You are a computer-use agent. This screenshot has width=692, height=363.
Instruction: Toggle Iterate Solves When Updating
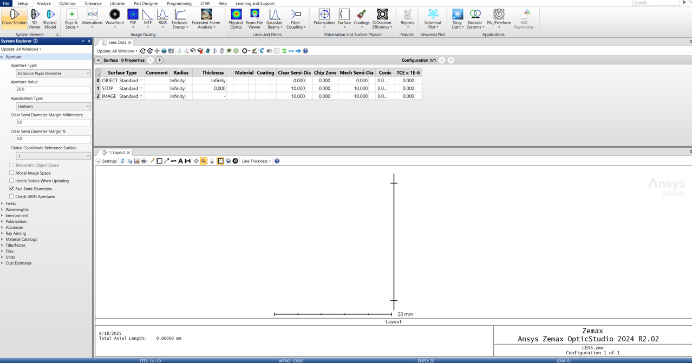(12, 181)
